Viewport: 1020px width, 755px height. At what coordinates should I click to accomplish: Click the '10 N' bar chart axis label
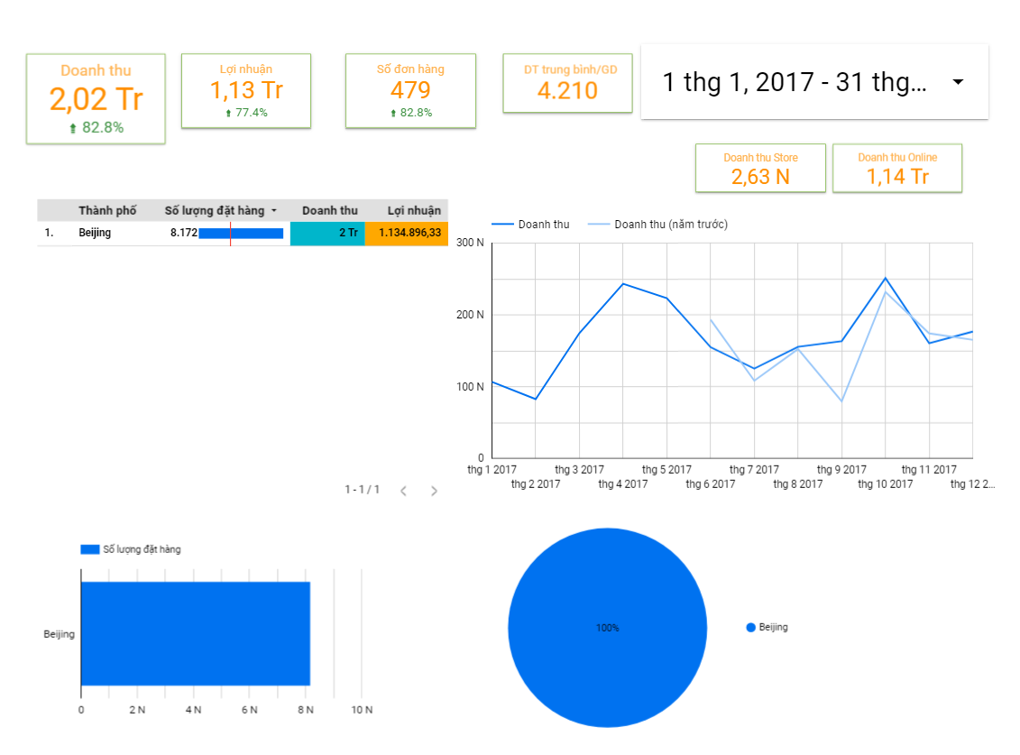tap(362, 709)
